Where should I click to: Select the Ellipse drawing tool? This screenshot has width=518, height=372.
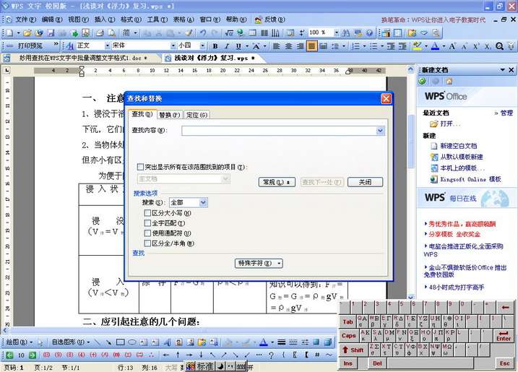(132, 342)
